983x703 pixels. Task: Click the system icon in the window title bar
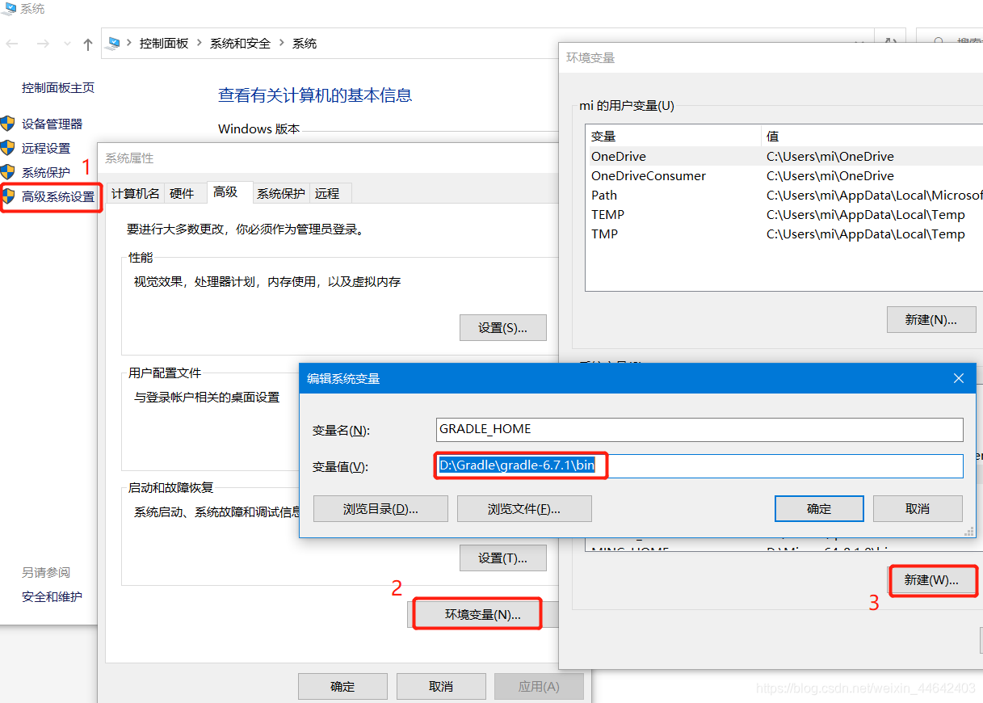[8, 9]
